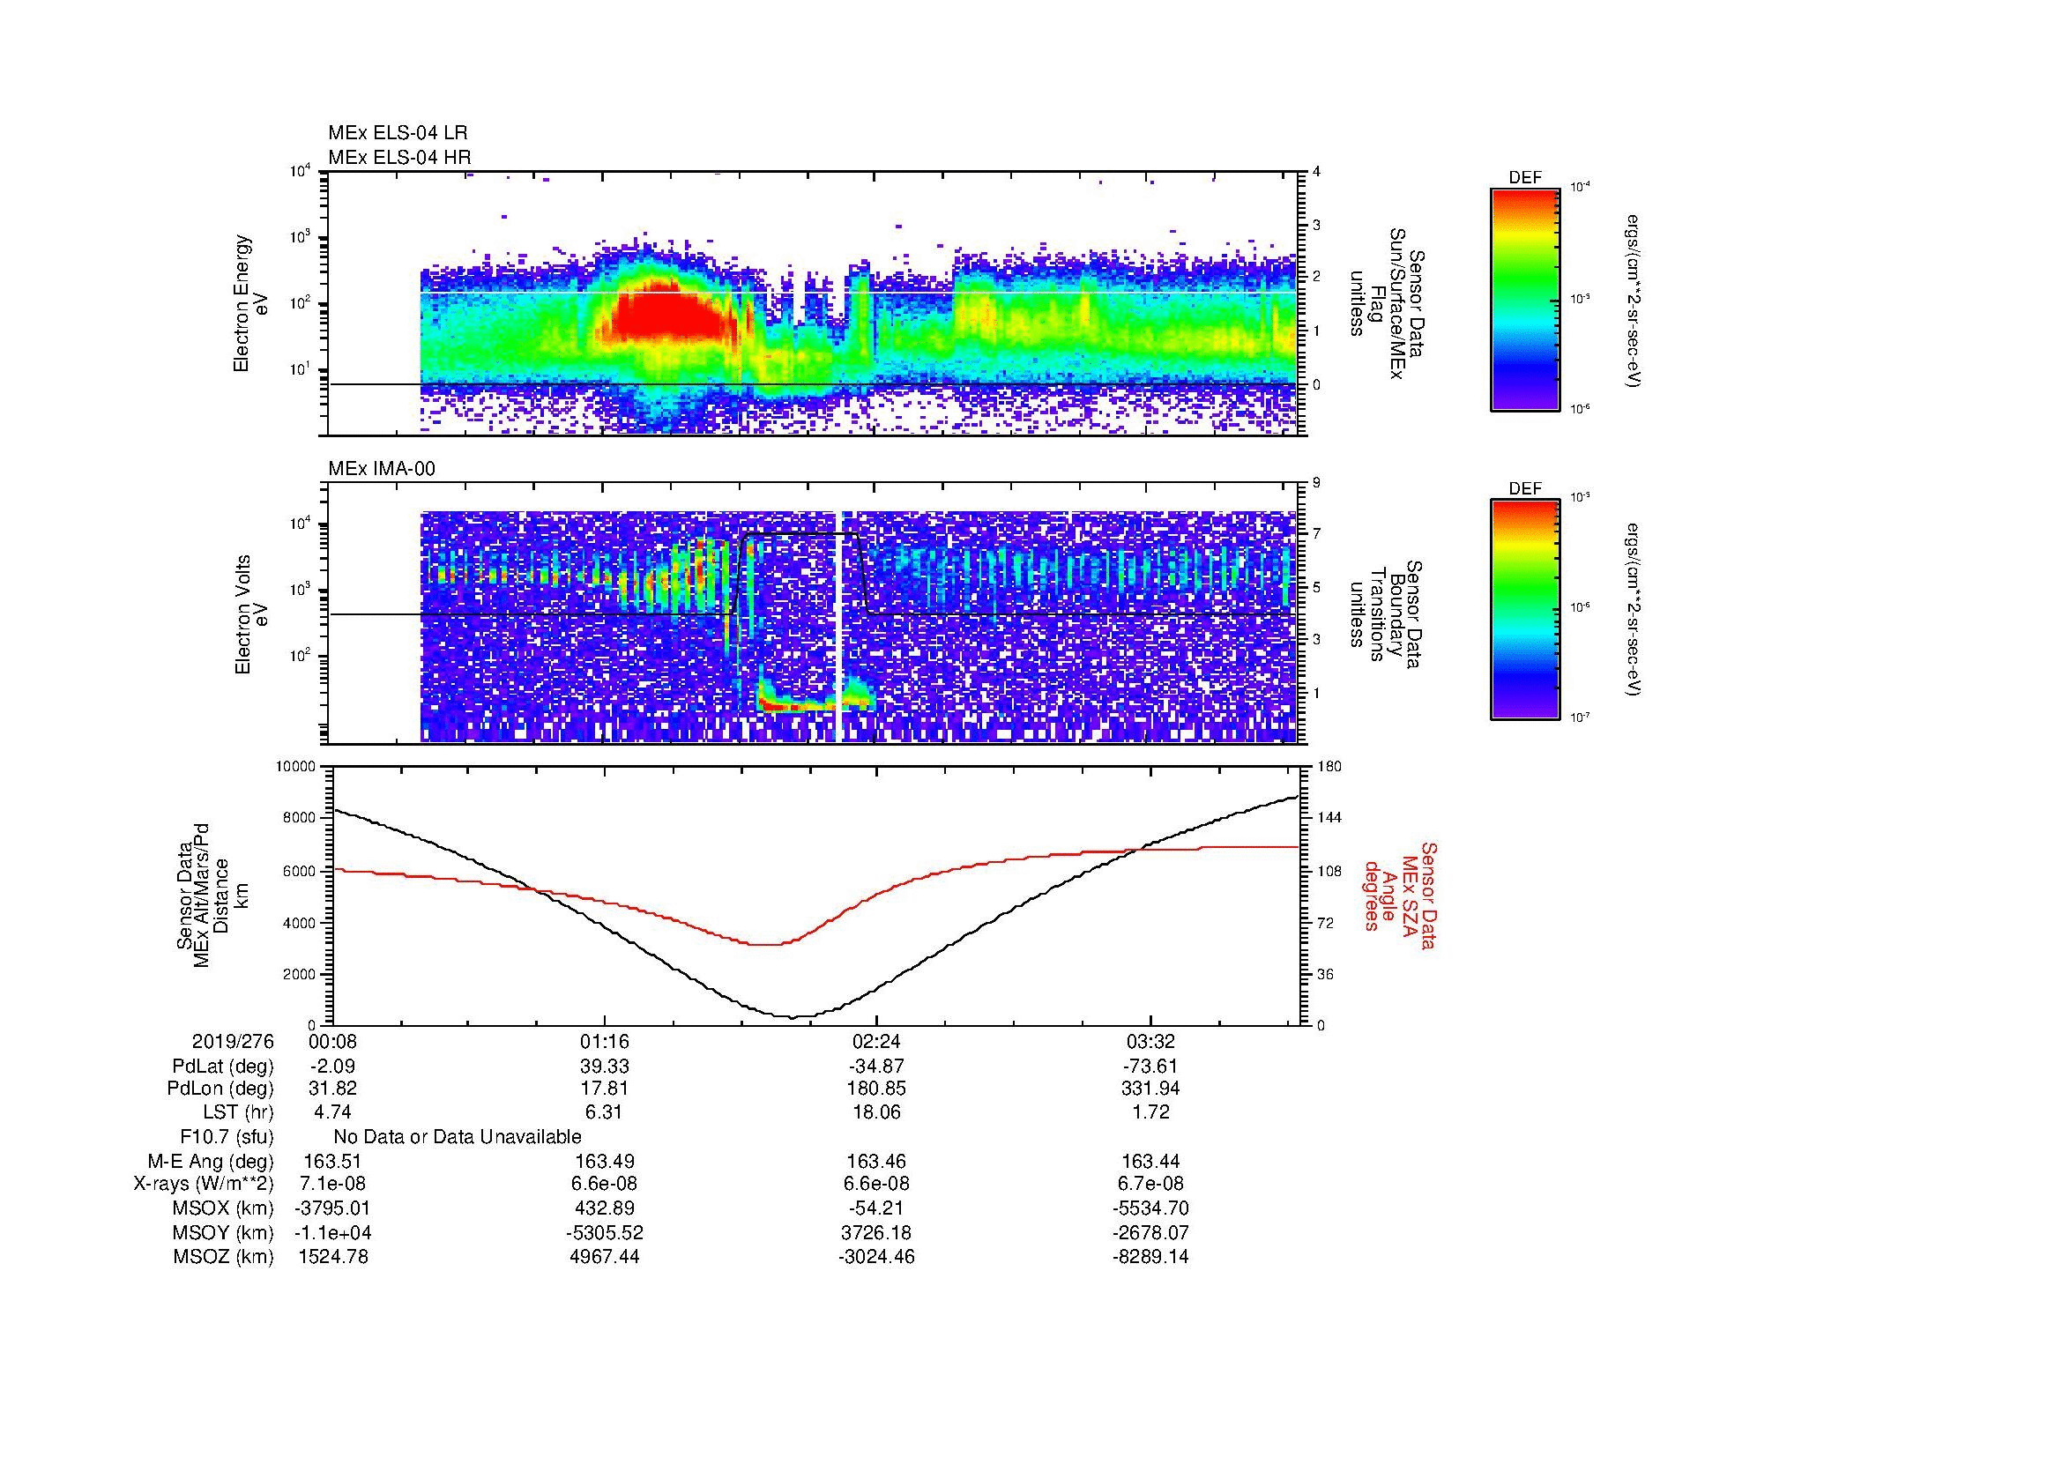The width and height of the screenshot is (2062, 1457).
Task: Click the 'MEx ELS-04 HR' plot title
Action: (x=398, y=158)
